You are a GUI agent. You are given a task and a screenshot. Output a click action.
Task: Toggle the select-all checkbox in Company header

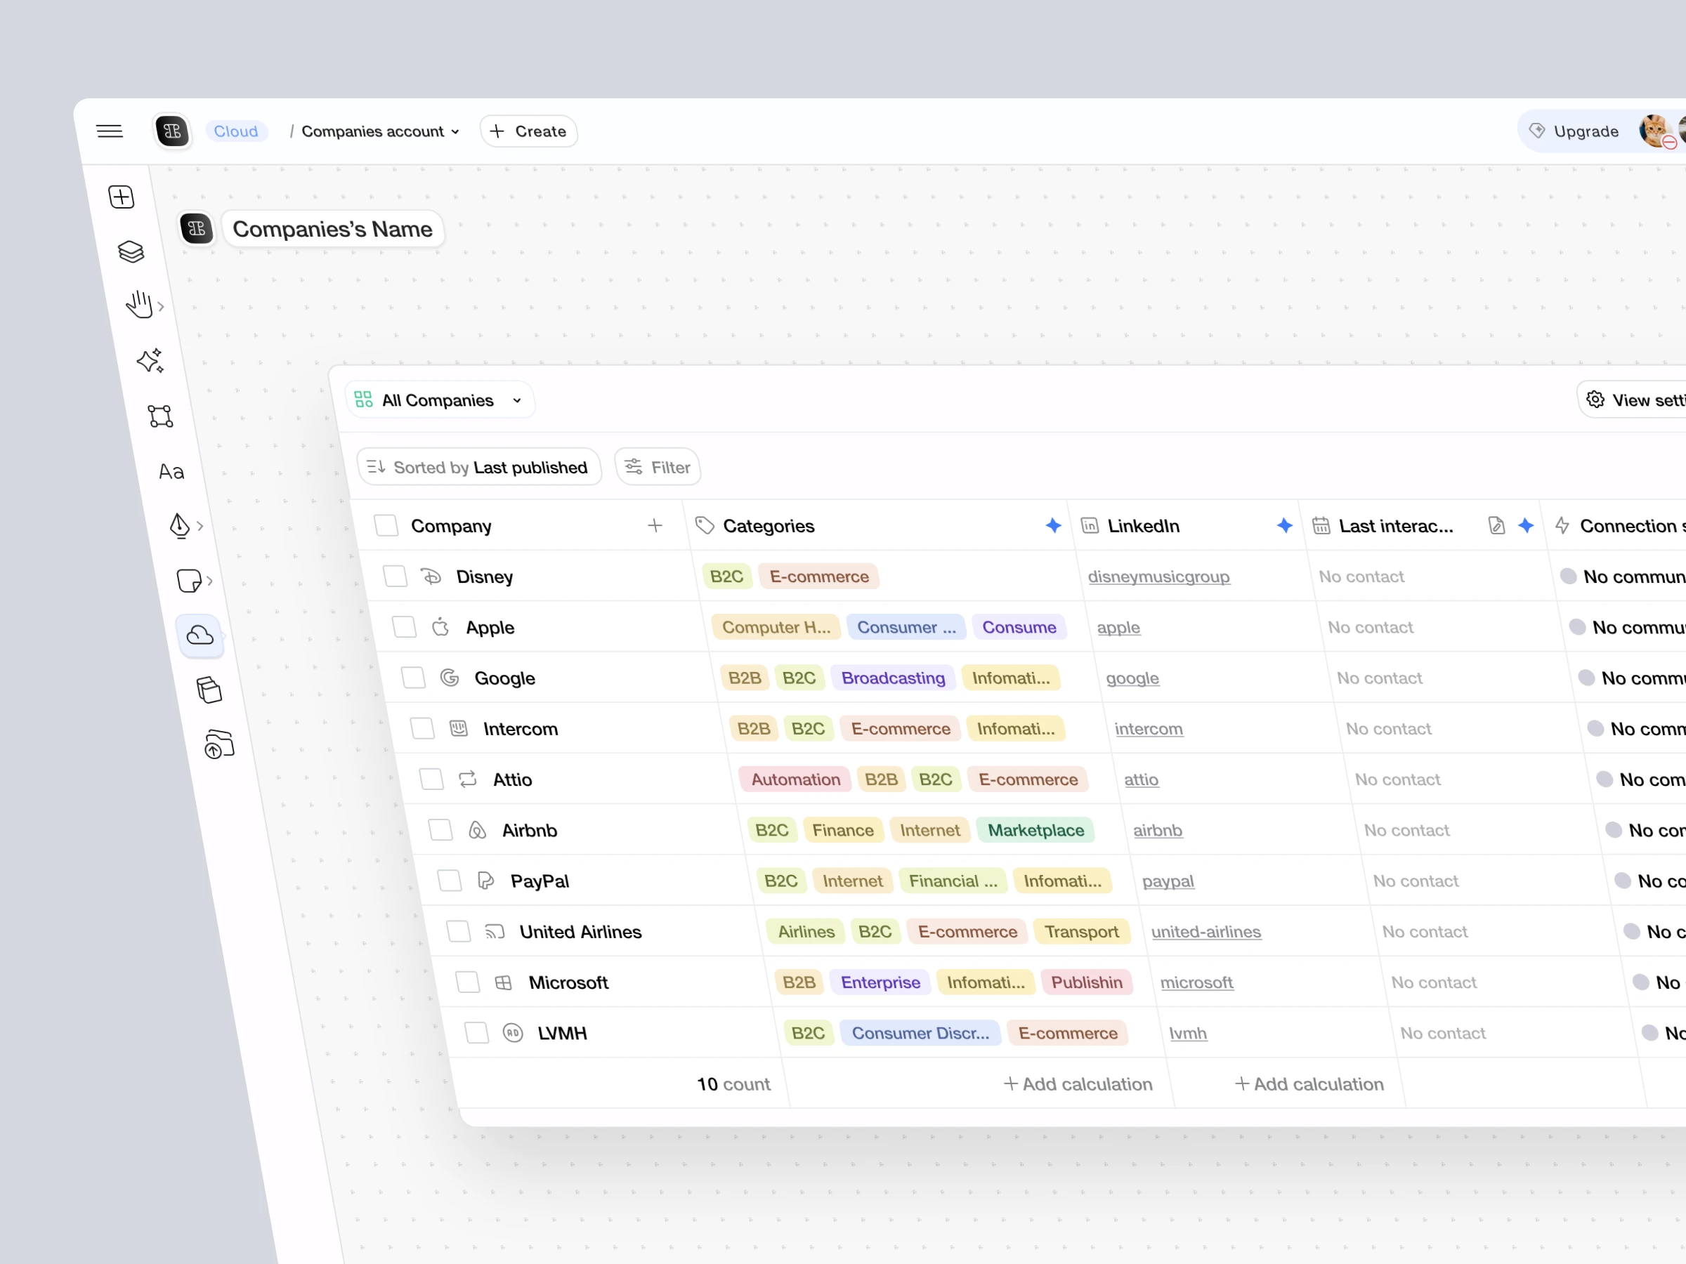[x=386, y=526]
